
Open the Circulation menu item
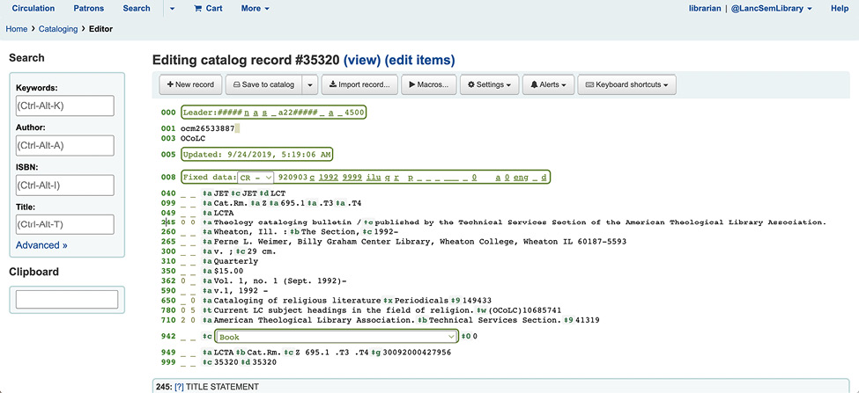pyautogui.click(x=33, y=9)
